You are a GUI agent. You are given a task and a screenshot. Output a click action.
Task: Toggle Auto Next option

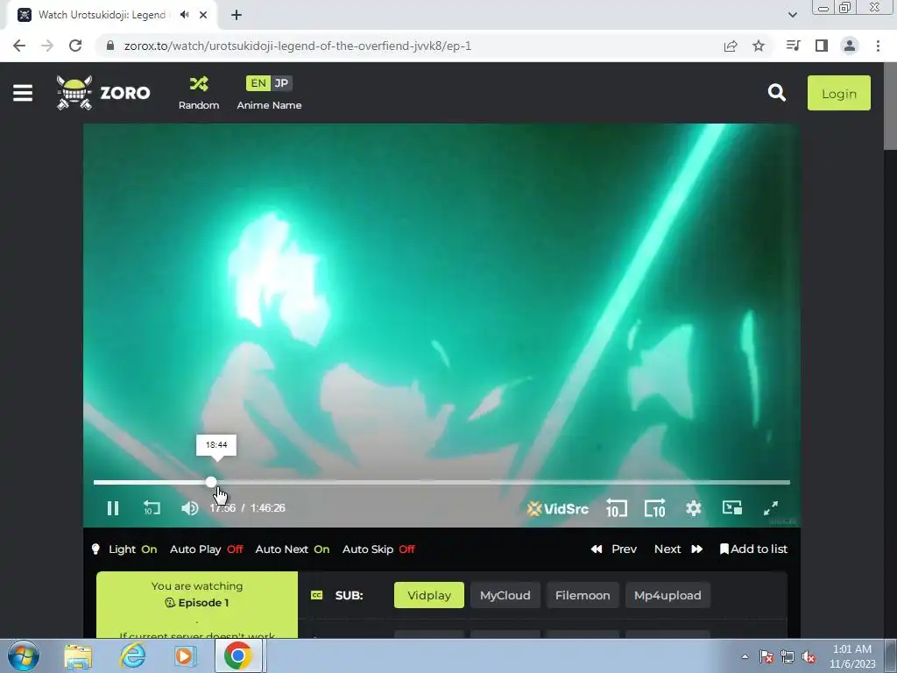[x=293, y=549]
